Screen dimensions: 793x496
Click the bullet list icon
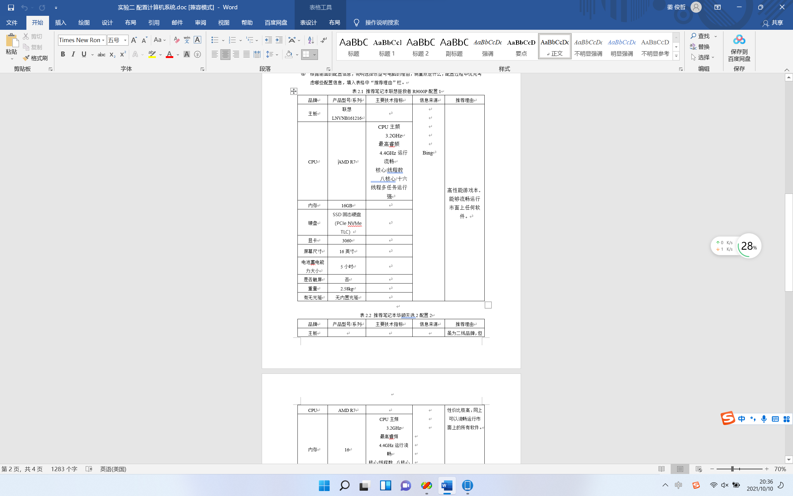215,40
